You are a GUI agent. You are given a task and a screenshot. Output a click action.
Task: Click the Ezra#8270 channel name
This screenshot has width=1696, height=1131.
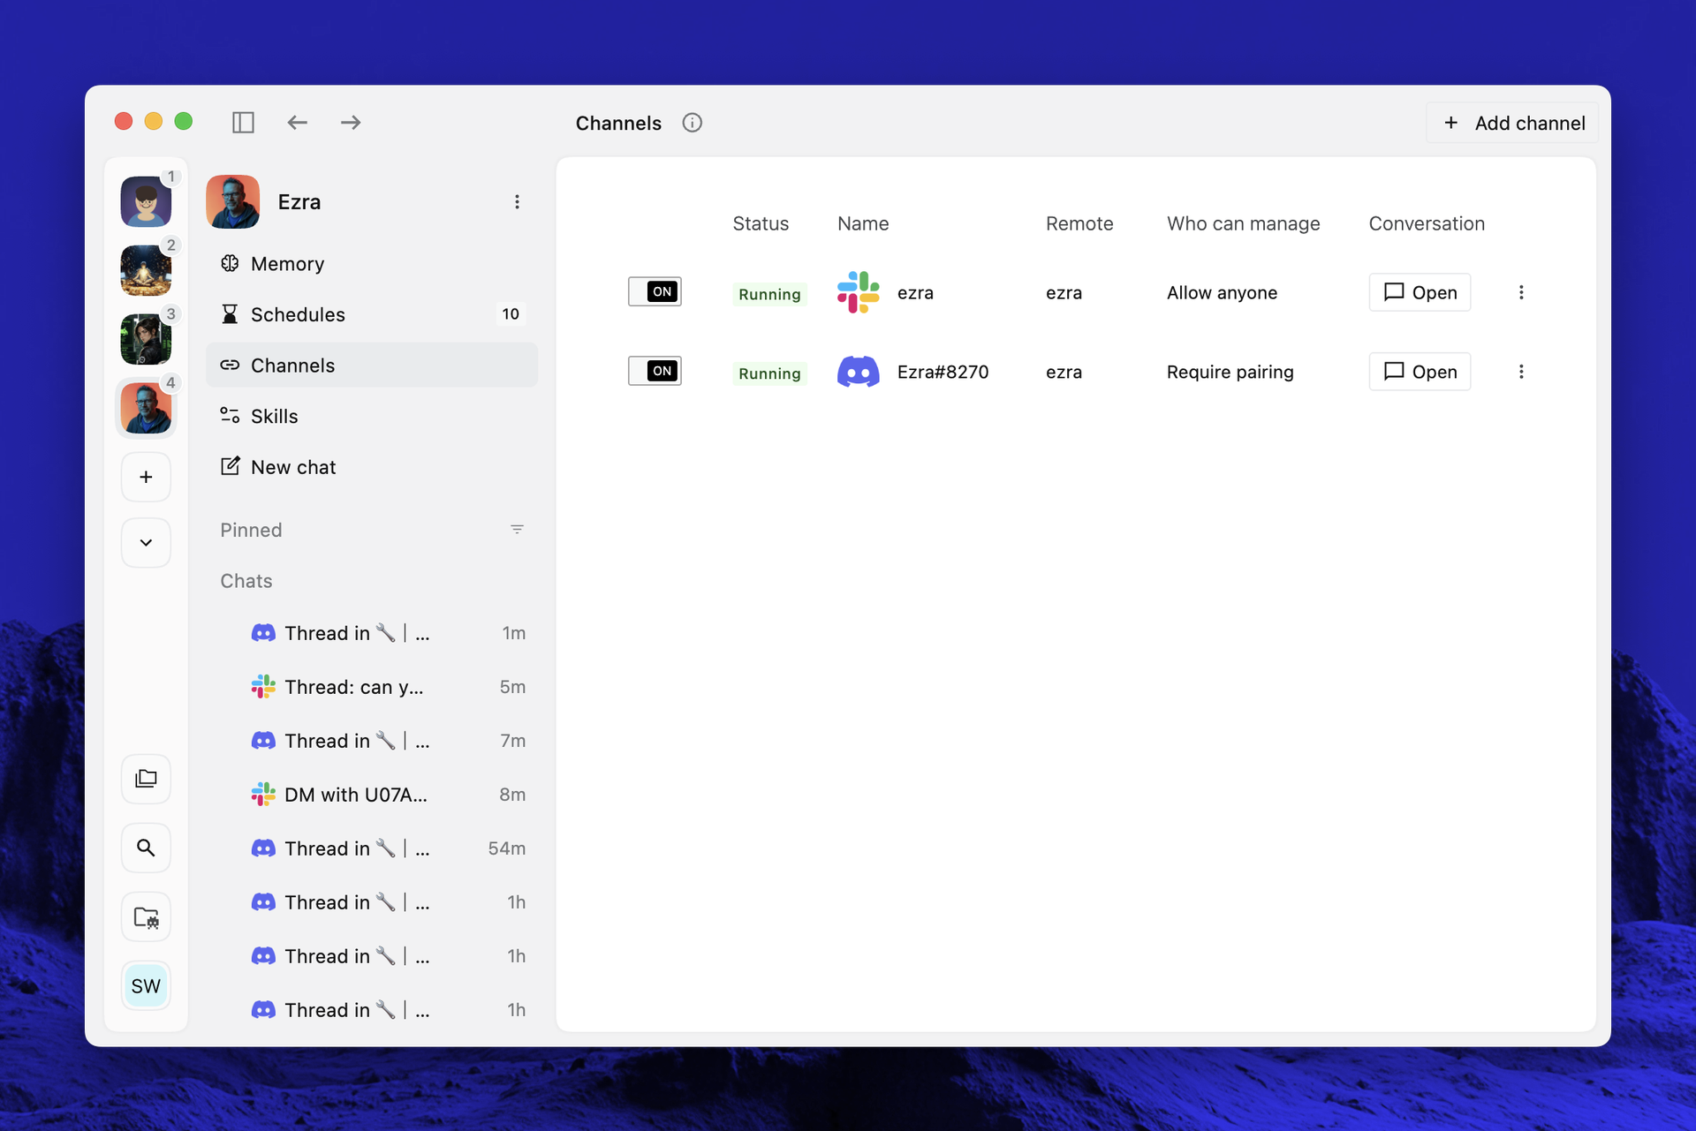click(943, 372)
